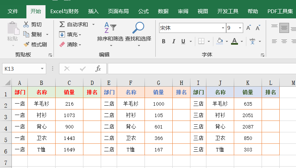296x168 pixels.
Task: Open the Name Box dropdown arrow
Action: 42,69
